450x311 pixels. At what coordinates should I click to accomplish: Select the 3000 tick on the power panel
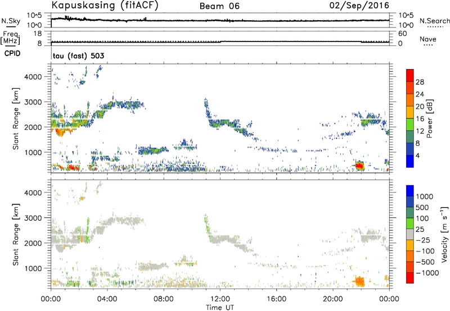pos(33,102)
